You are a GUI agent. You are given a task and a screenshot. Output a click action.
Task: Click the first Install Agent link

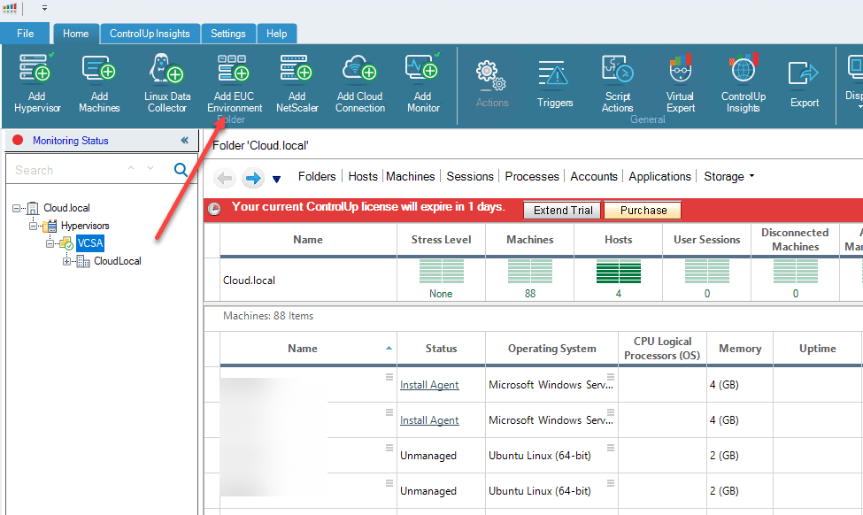(429, 385)
